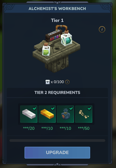Click the info icon beside storage count 0/100
Image resolution: width=116 pixels, height=168 pixels.
coord(67,82)
